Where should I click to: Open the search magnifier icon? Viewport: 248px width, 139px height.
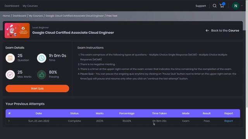click(x=214, y=6)
